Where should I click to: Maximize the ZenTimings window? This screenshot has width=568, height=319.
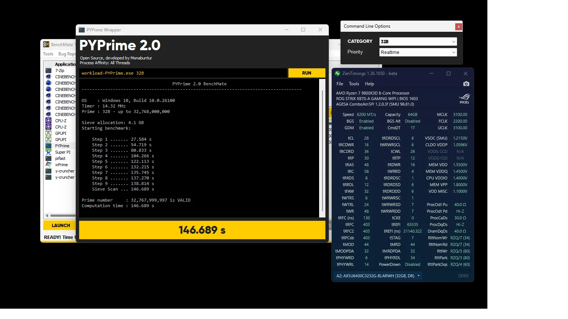click(x=449, y=73)
